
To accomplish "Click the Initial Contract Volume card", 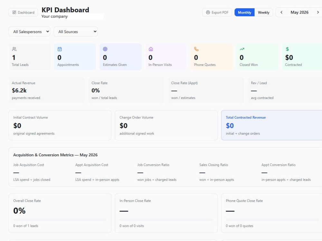I will tap(60, 125).
